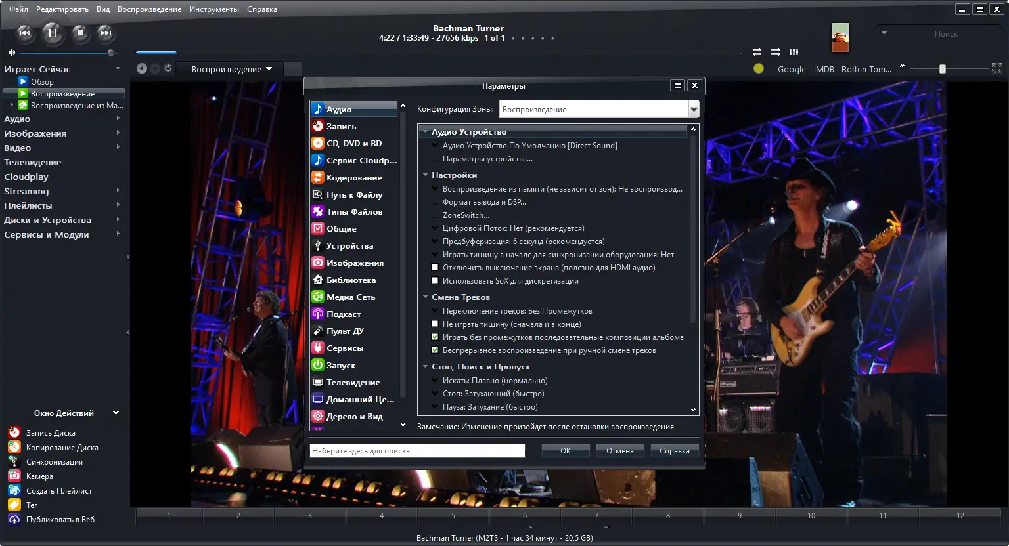
Task: Click the album cover thumbnail
Action: point(840,37)
